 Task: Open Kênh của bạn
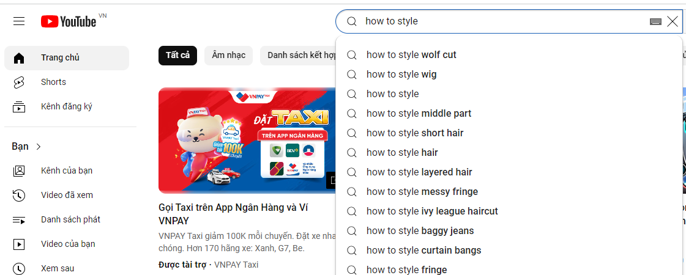point(67,170)
